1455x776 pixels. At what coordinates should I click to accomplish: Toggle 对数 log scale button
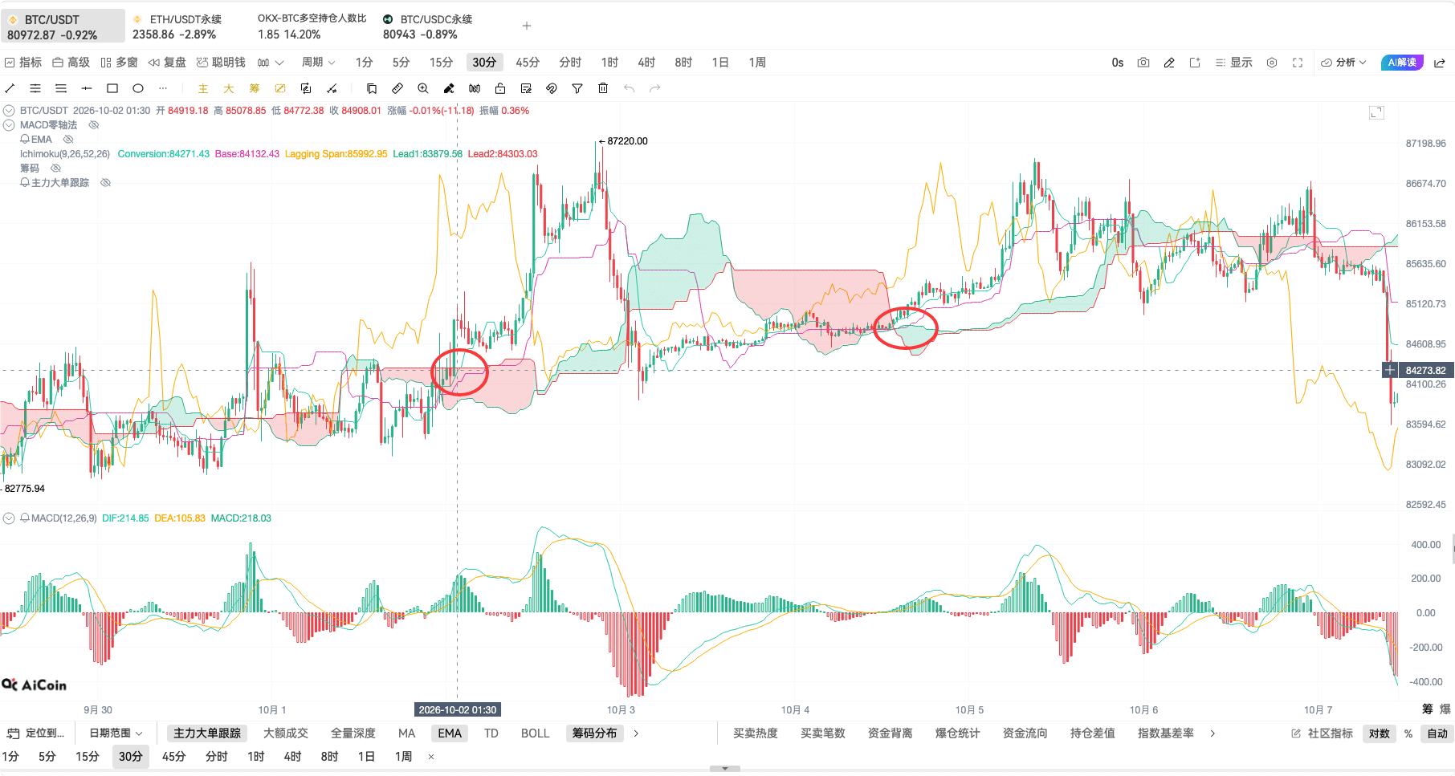coord(1380,733)
